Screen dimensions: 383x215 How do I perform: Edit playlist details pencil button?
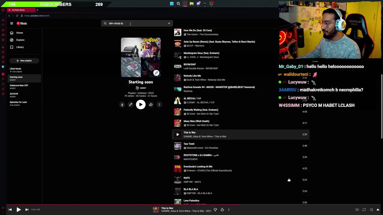(x=130, y=105)
